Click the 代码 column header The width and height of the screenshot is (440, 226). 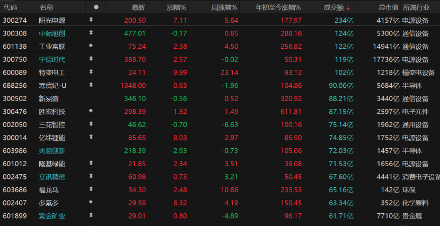[x=10, y=7]
